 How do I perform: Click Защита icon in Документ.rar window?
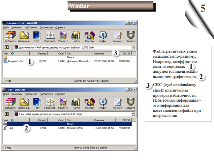click(131, 37)
